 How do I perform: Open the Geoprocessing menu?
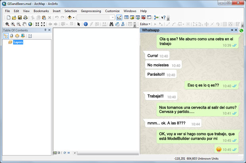click(91, 11)
